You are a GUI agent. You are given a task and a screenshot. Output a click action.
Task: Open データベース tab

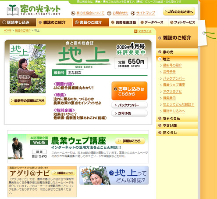[x=153, y=22]
